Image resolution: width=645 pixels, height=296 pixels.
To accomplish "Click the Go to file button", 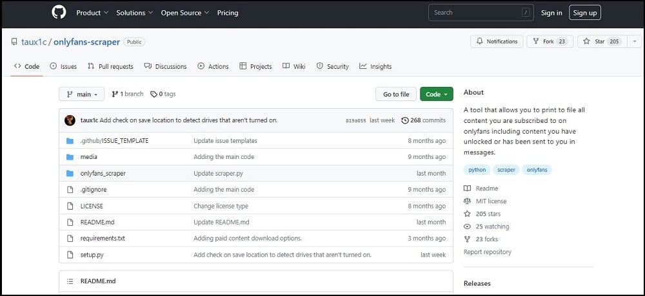I will click(396, 94).
